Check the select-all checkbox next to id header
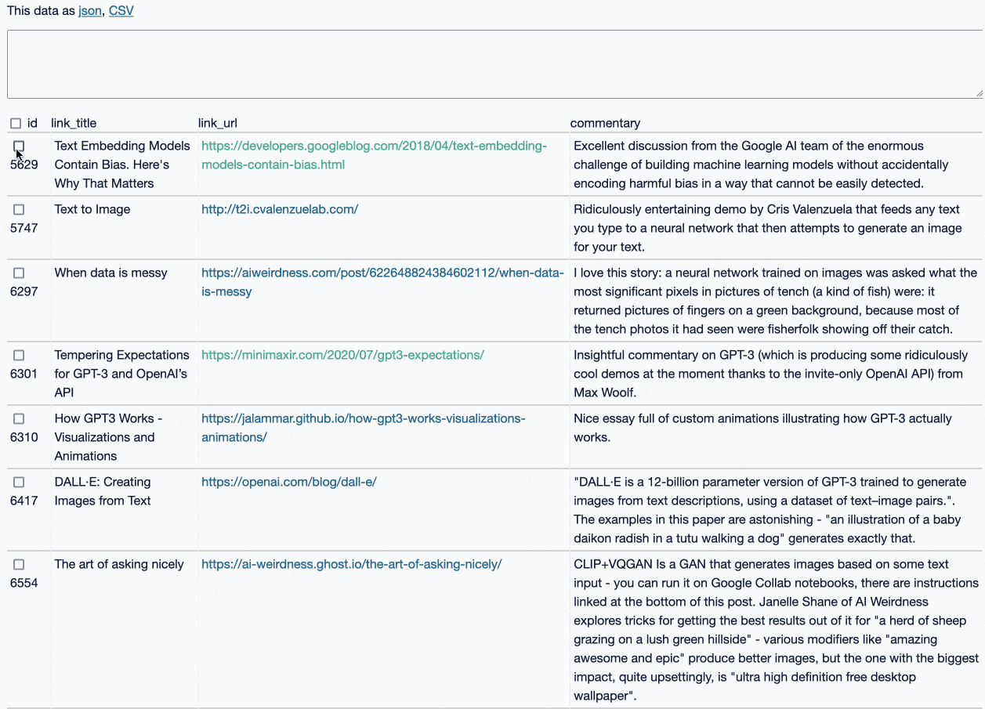 pyautogui.click(x=16, y=124)
